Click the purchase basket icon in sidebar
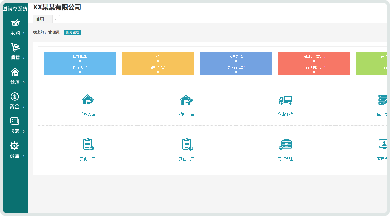This screenshot has width=390, height=216. (x=15, y=23)
